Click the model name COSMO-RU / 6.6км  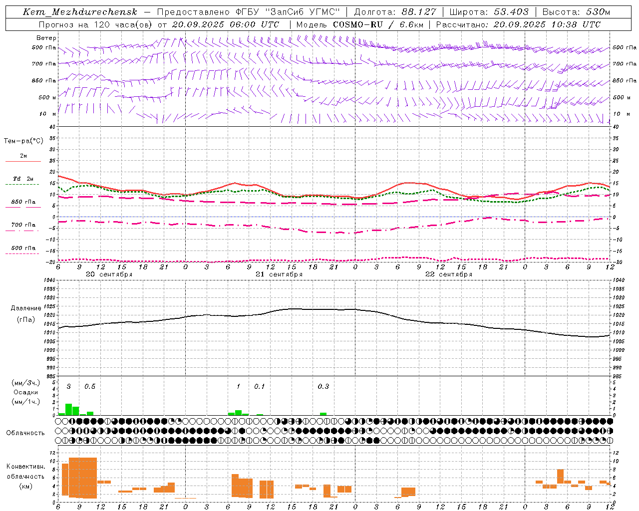(378, 24)
